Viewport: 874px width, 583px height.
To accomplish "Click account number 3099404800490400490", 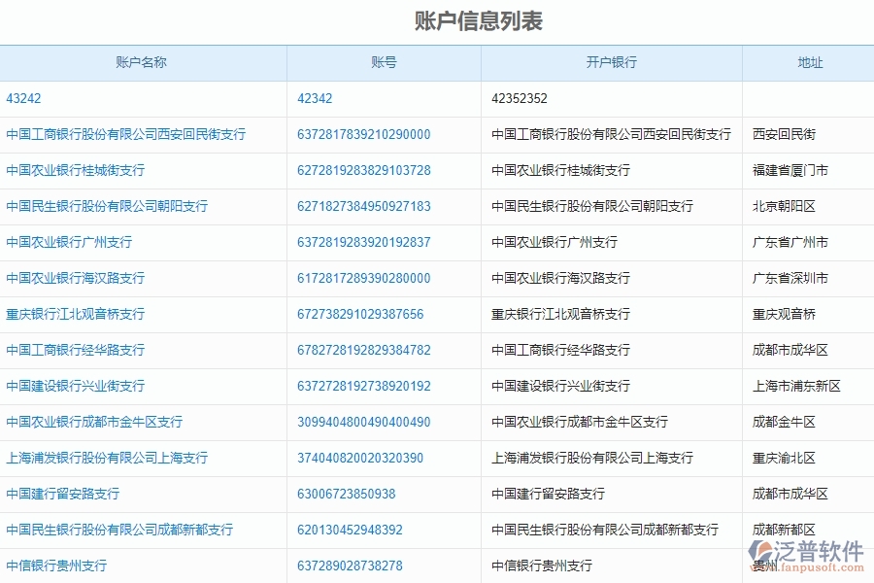I will point(363,422).
